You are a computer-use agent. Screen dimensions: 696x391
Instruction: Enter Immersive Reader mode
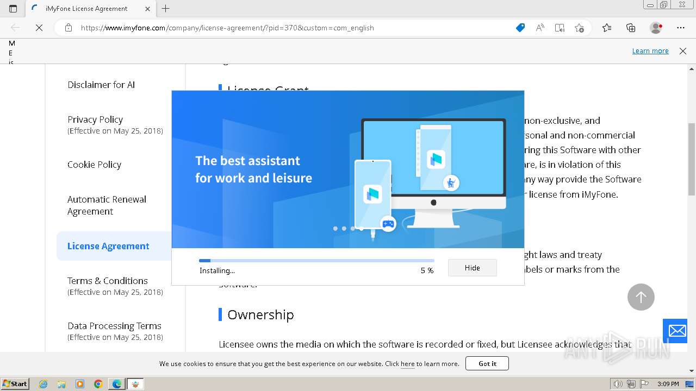click(x=560, y=28)
